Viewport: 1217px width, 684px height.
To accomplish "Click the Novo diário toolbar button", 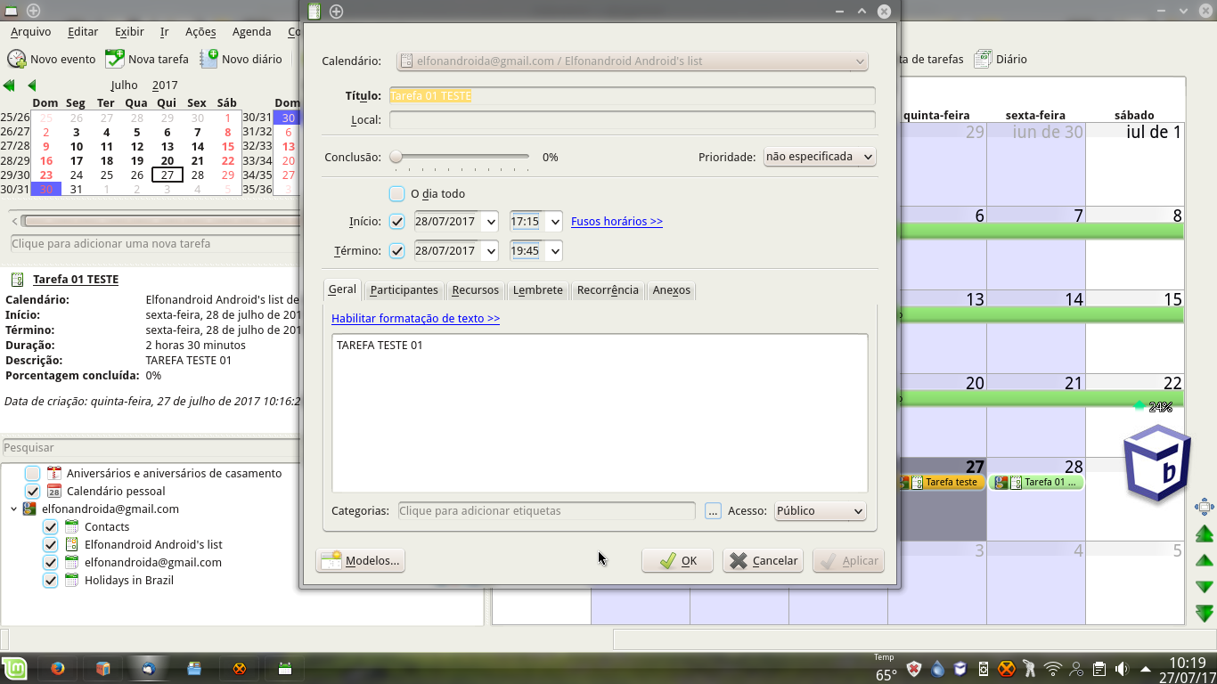I will (241, 59).
